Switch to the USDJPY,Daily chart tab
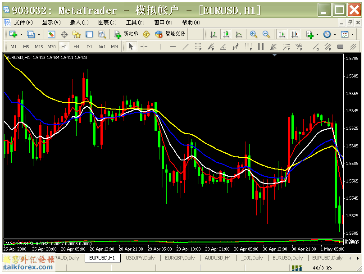Screen dimensions: 364x274 (140, 258)
